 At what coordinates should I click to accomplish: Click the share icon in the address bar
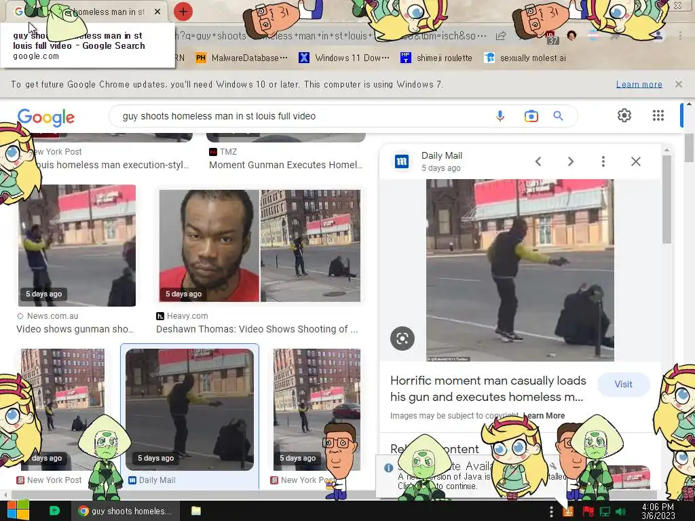coord(501,36)
